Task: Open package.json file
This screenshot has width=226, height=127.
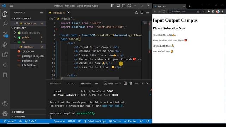Action: coord(30,61)
